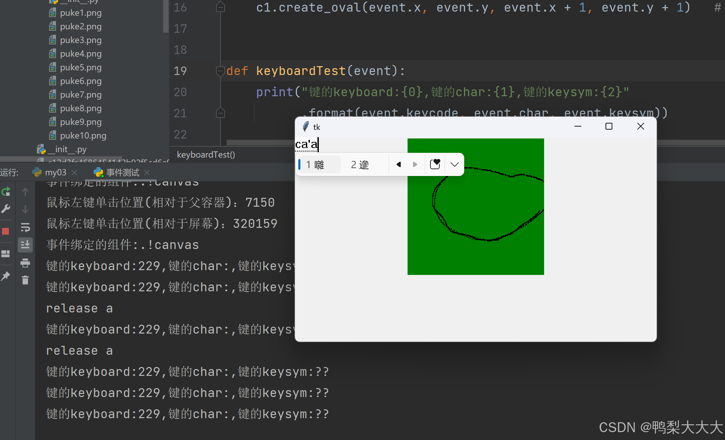Click the emoji heart icon in IME bar
This screenshot has width=725, height=440.
click(x=435, y=164)
